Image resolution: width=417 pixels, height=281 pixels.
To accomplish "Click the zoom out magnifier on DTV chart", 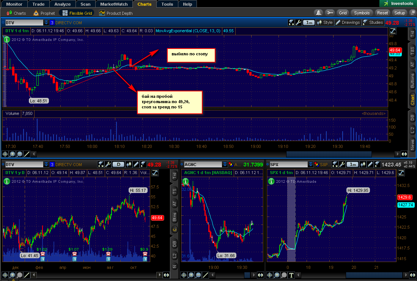I will (20, 154).
